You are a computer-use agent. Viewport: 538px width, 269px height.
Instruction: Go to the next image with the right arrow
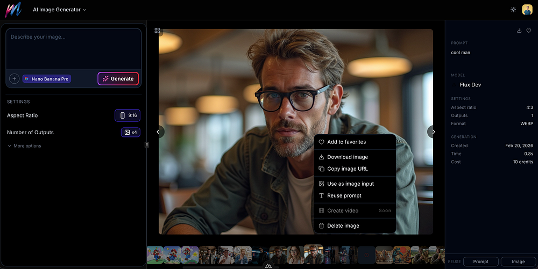point(433,132)
